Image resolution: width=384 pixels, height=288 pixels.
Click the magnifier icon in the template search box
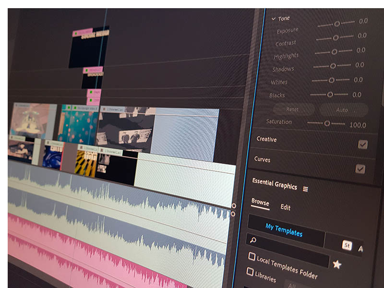click(253, 240)
